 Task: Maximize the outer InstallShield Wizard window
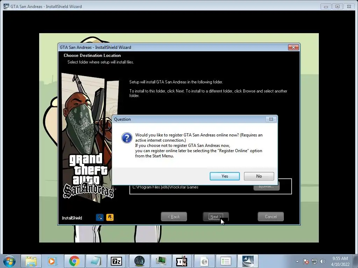point(337,6)
